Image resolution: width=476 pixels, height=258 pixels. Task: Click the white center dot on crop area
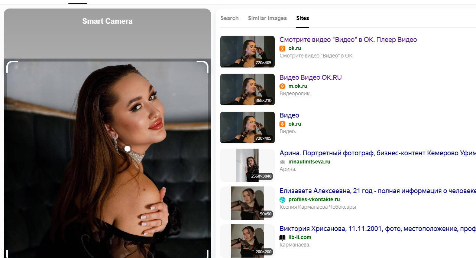pos(127,149)
